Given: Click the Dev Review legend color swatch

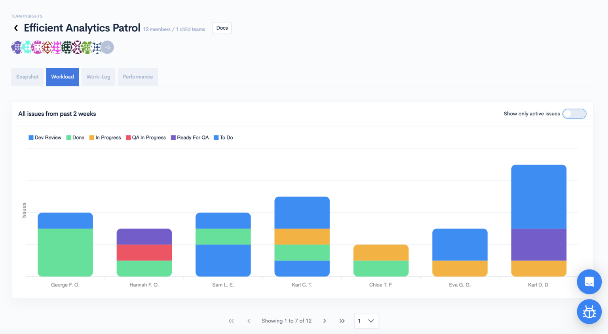Looking at the screenshot, I should [31, 137].
